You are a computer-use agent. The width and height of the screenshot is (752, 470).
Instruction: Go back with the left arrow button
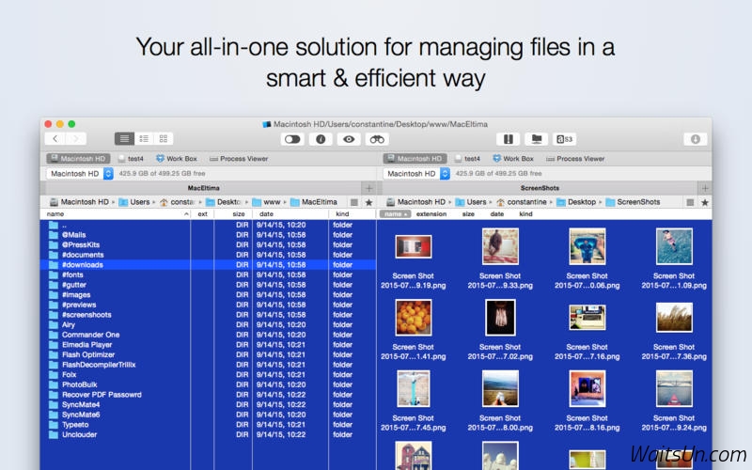pos(54,139)
